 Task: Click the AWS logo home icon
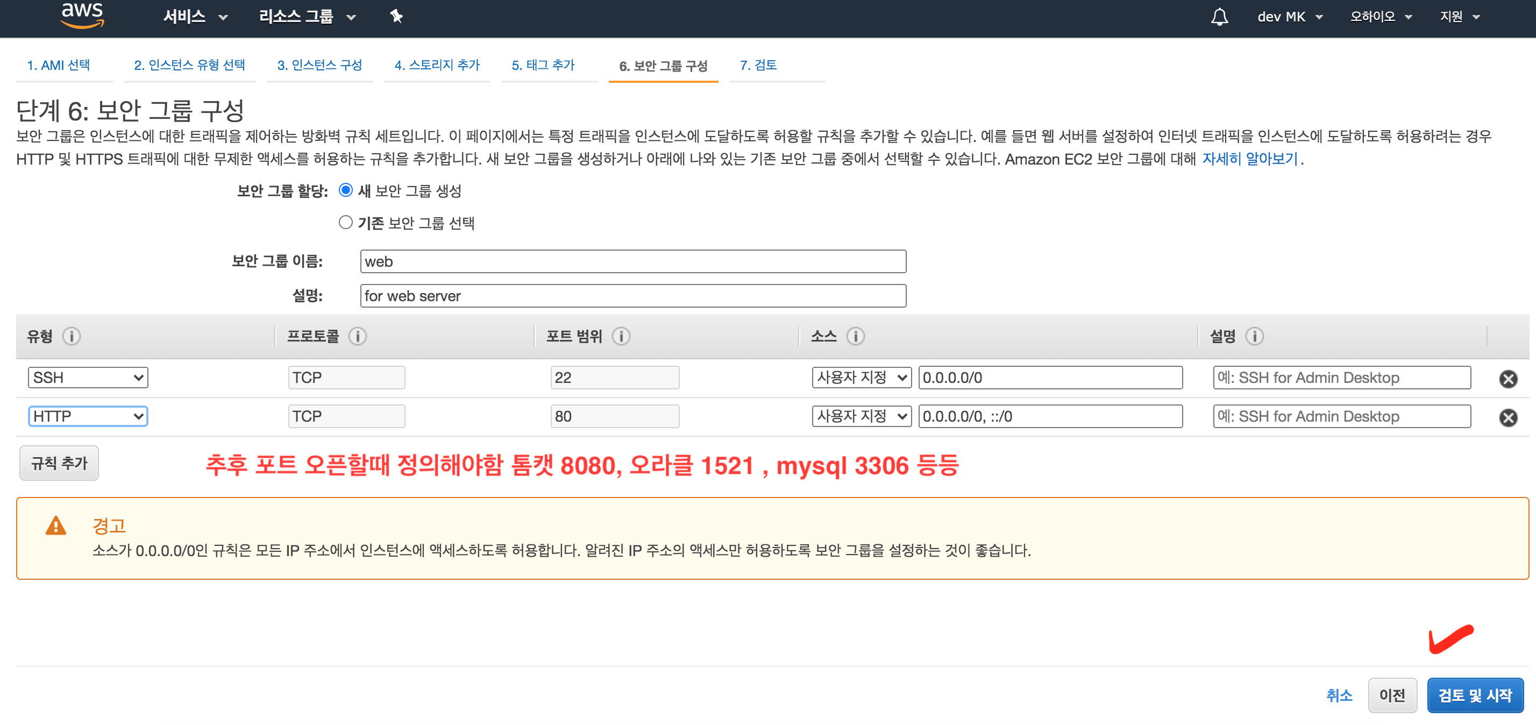coord(82,16)
